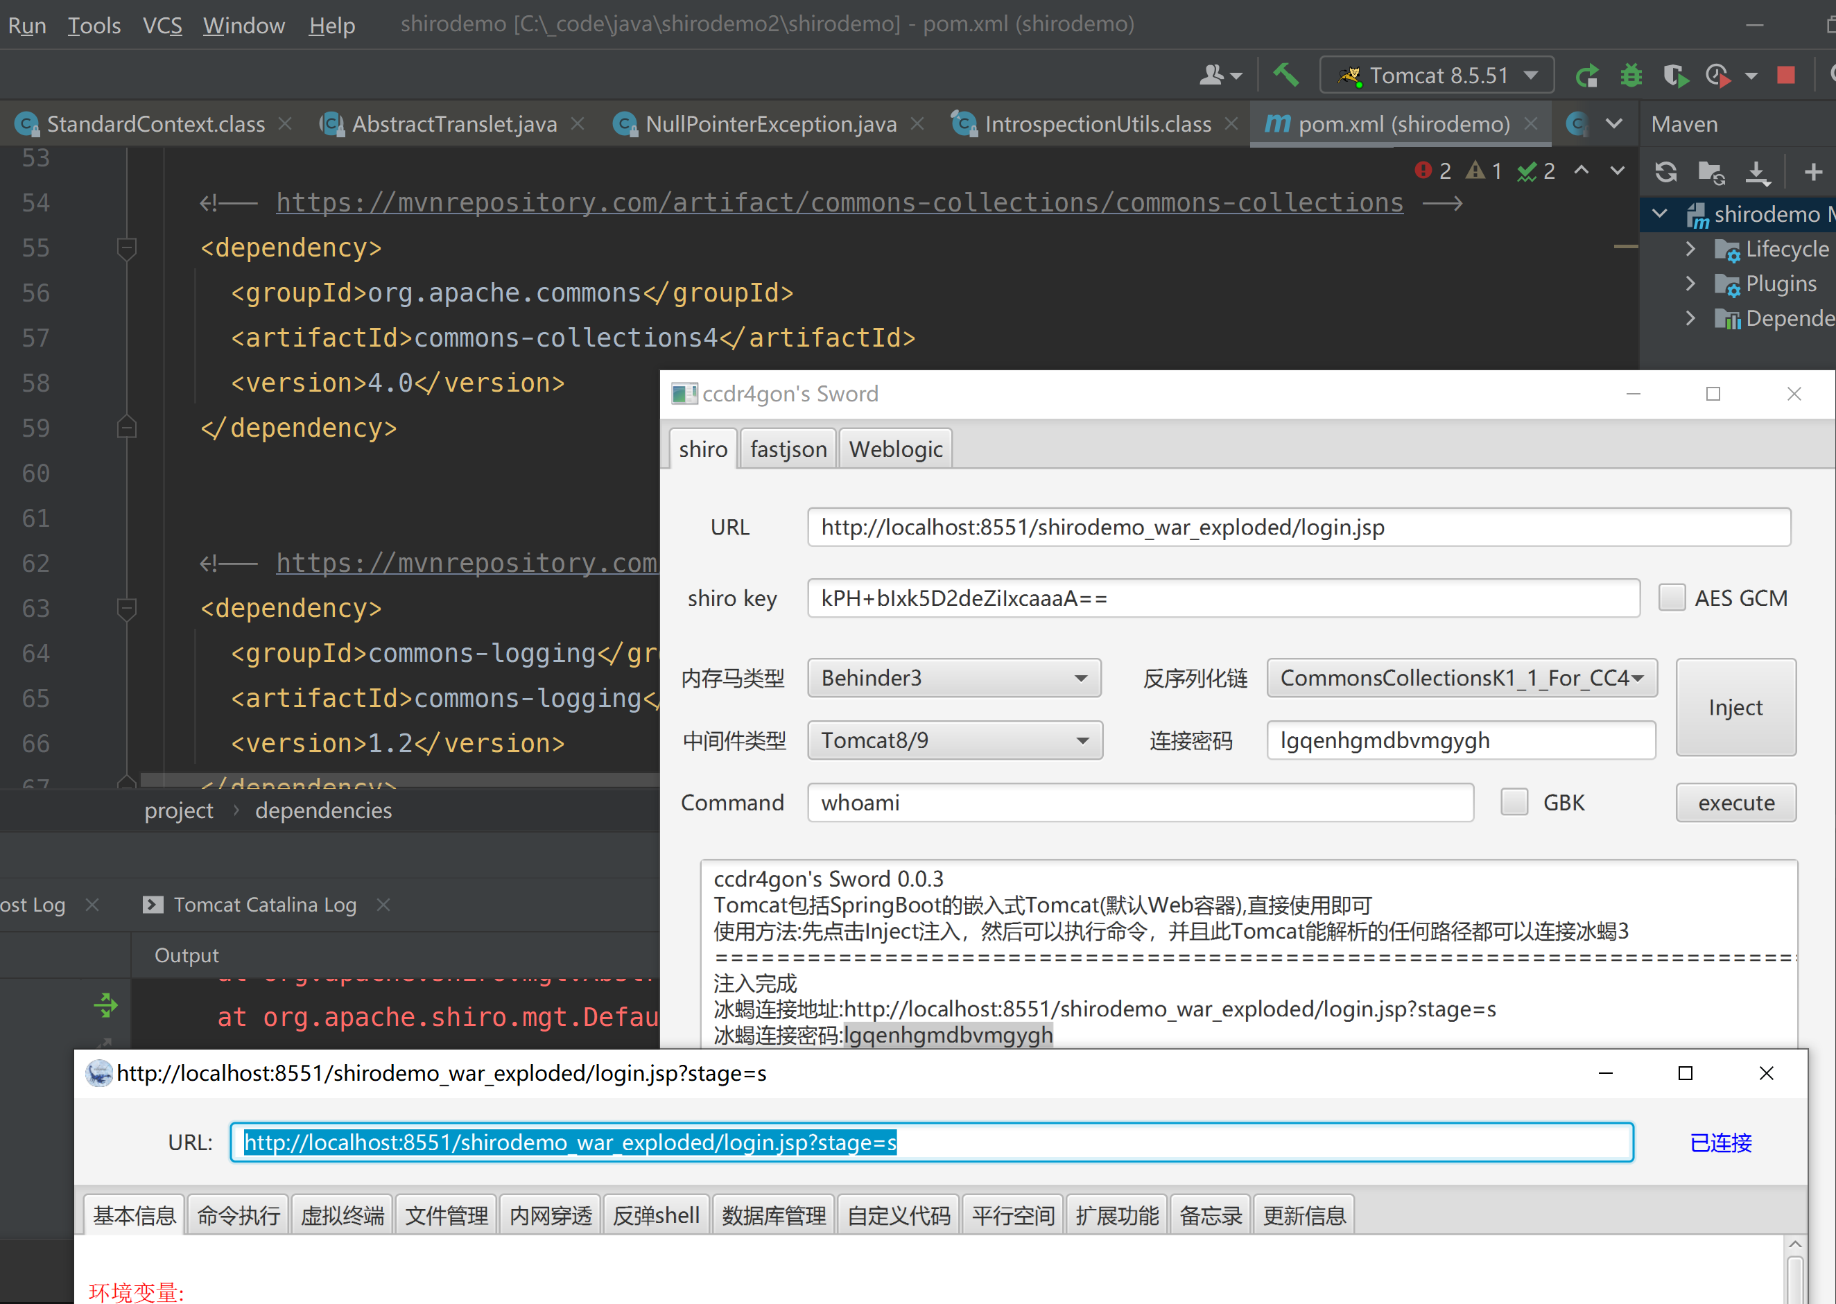
Task: Reload Maven projects with refresh icon
Action: click(x=1665, y=172)
